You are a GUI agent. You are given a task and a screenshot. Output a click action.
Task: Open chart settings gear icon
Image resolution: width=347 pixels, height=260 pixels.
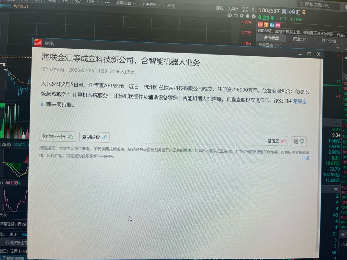point(253,16)
